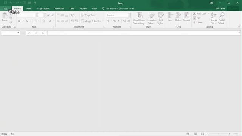Click the Bold formatting icon
Screen dimensions: 242x136
coord(19,21)
